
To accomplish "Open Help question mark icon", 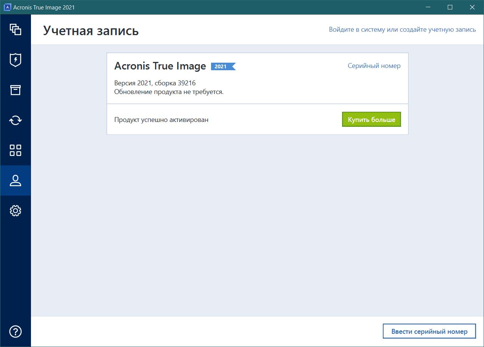I will coord(15,332).
